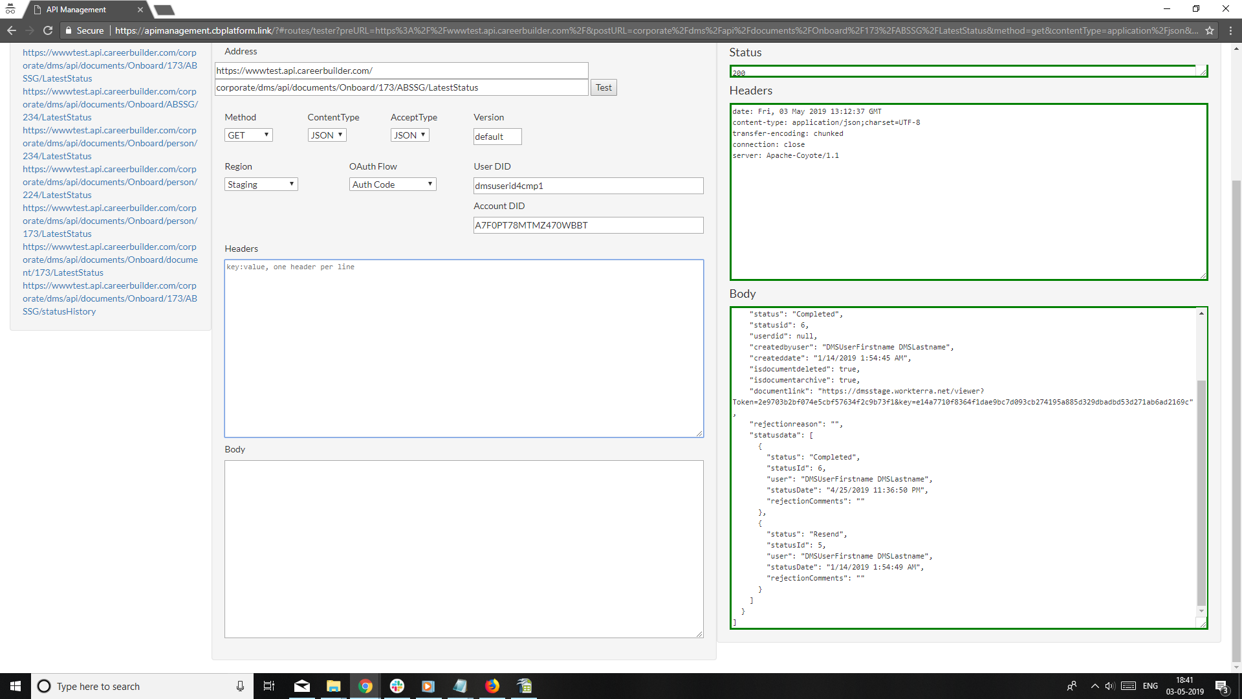This screenshot has height=699, width=1242.
Task: Click the browser forward arrow
Action: coord(30,30)
